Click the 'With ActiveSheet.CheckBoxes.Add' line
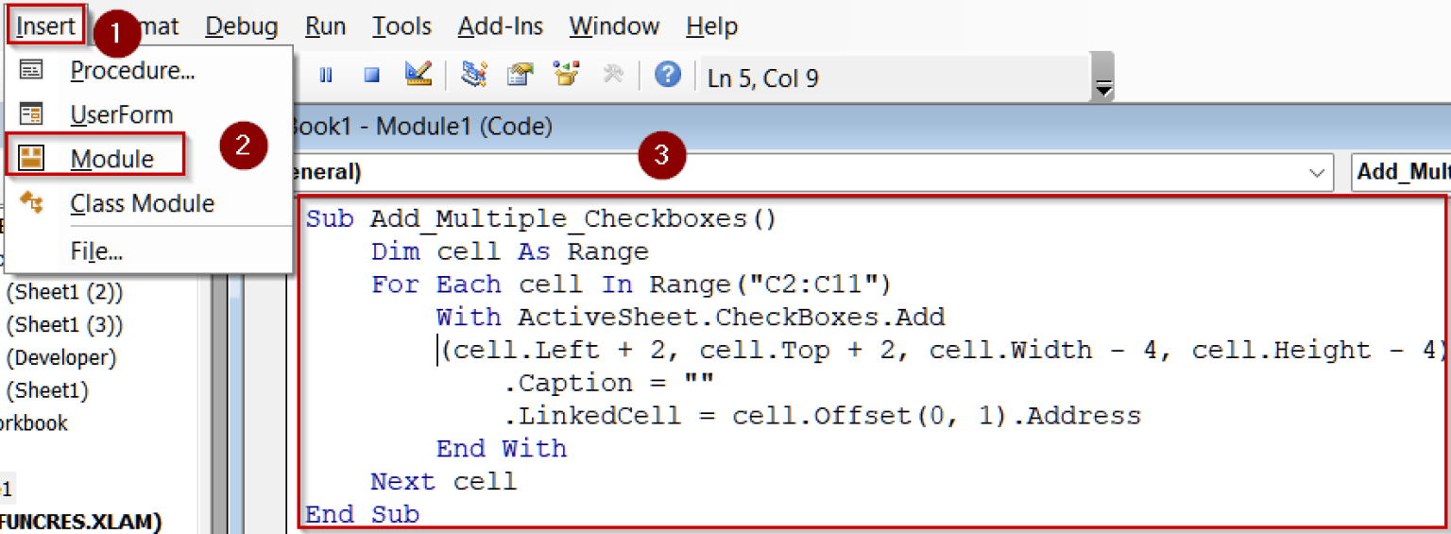Viewport: 1451px width, 534px height. point(691,318)
